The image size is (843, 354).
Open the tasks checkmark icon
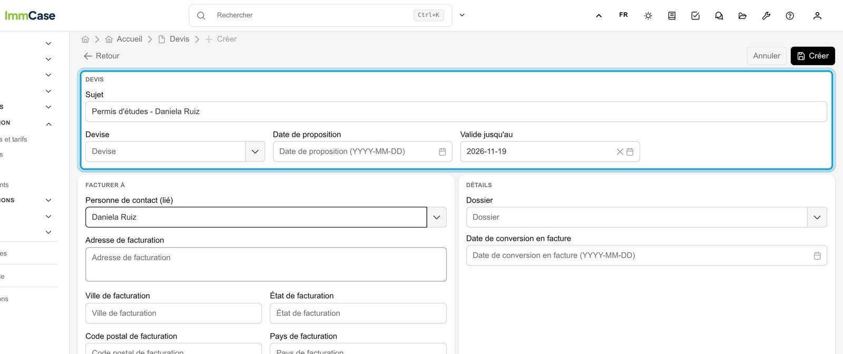pyautogui.click(x=695, y=16)
